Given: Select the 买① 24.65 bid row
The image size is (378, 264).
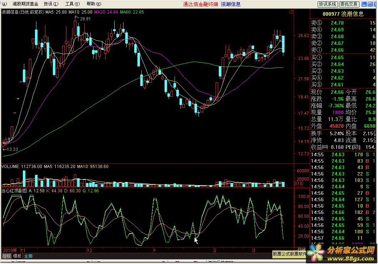Looking at the screenshot, I should pyautogui.click(x=343, y=57).
